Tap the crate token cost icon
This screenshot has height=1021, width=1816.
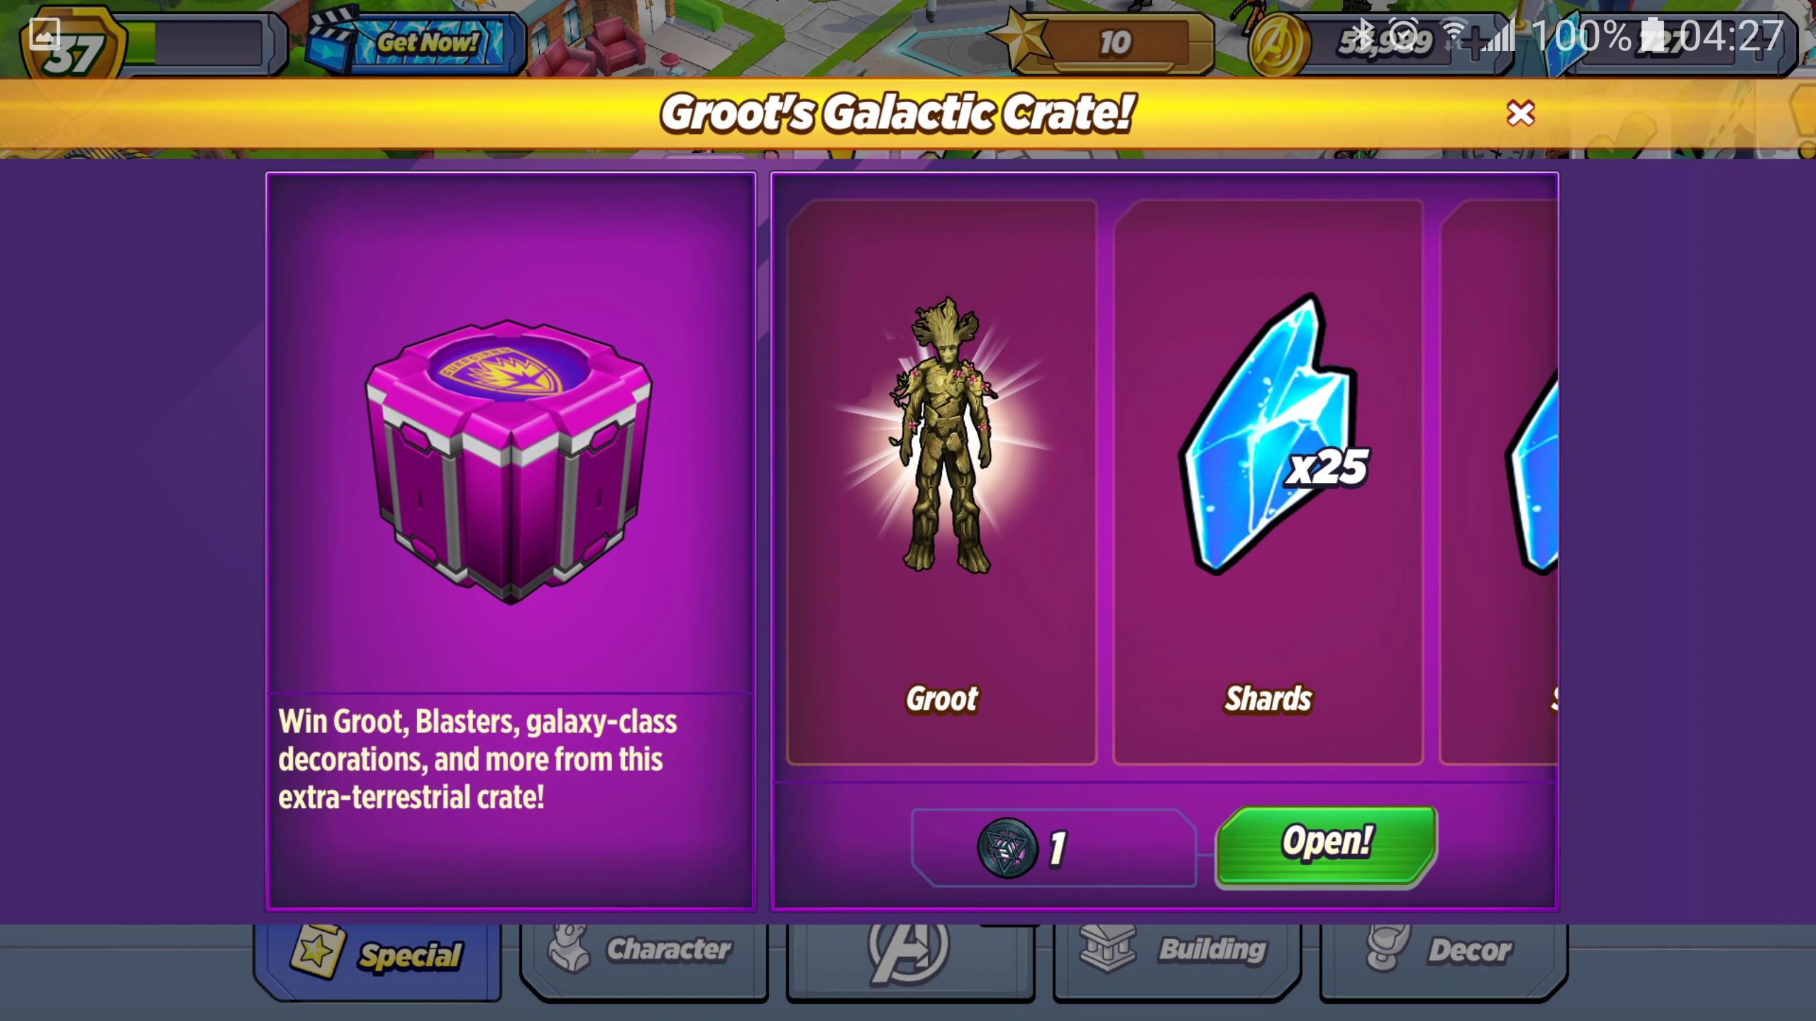click(x=1007, y=848)
